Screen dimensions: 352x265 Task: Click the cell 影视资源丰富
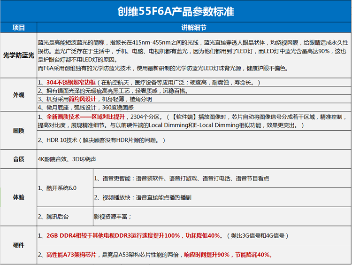click(x=222, y=217)
